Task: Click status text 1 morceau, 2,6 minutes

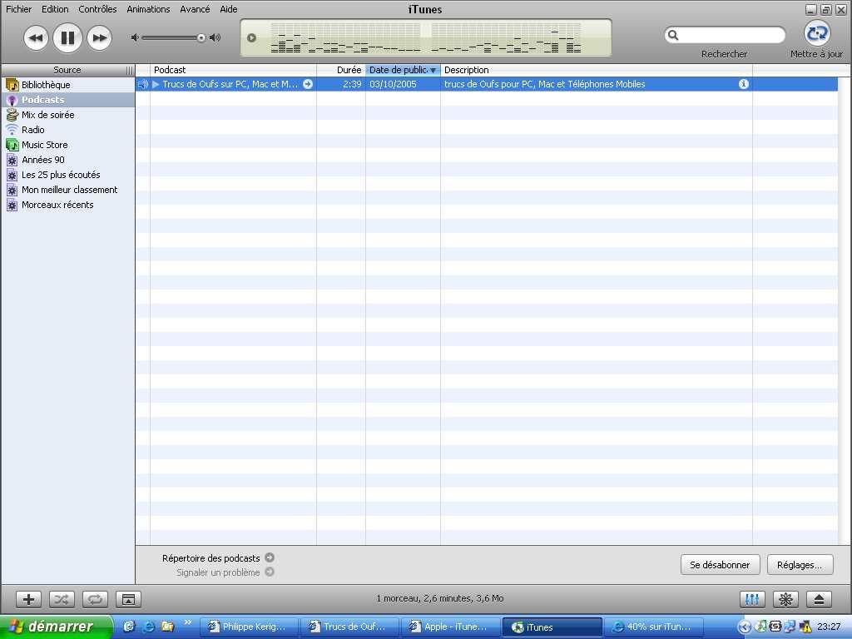Action: pyautogui.click(x=440, y=598)
